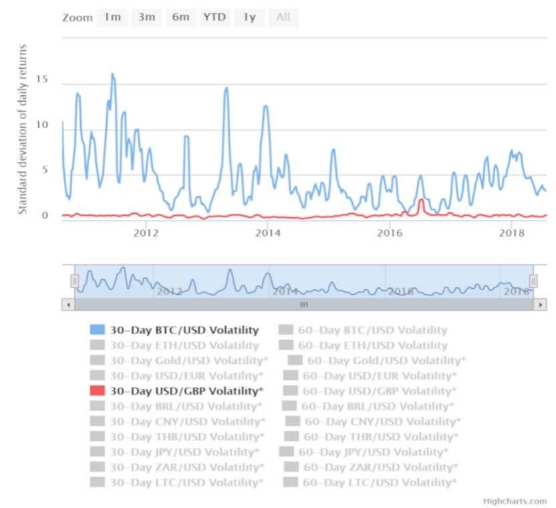
Task: Show the 30-Day JPY/USD Volatility series
Action: tap(184, 452)
